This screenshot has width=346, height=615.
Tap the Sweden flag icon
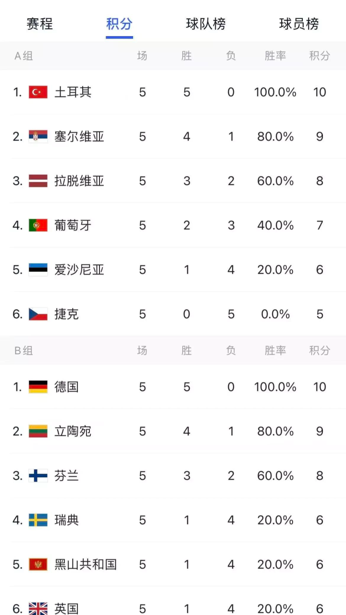[38, 520]
